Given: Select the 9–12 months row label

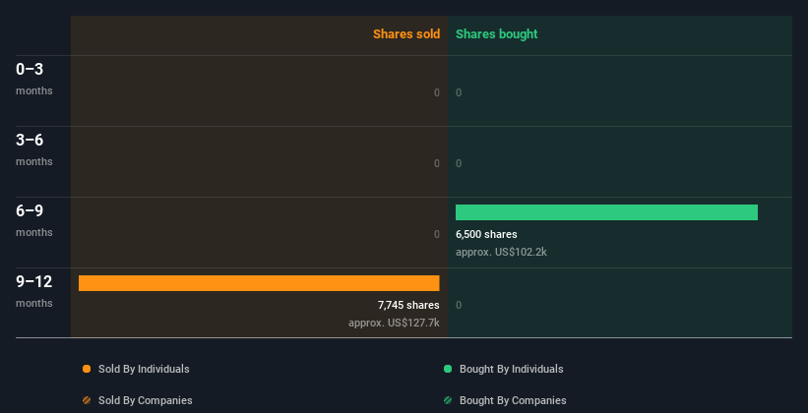Looking at the screenshot, I should 34,291.
